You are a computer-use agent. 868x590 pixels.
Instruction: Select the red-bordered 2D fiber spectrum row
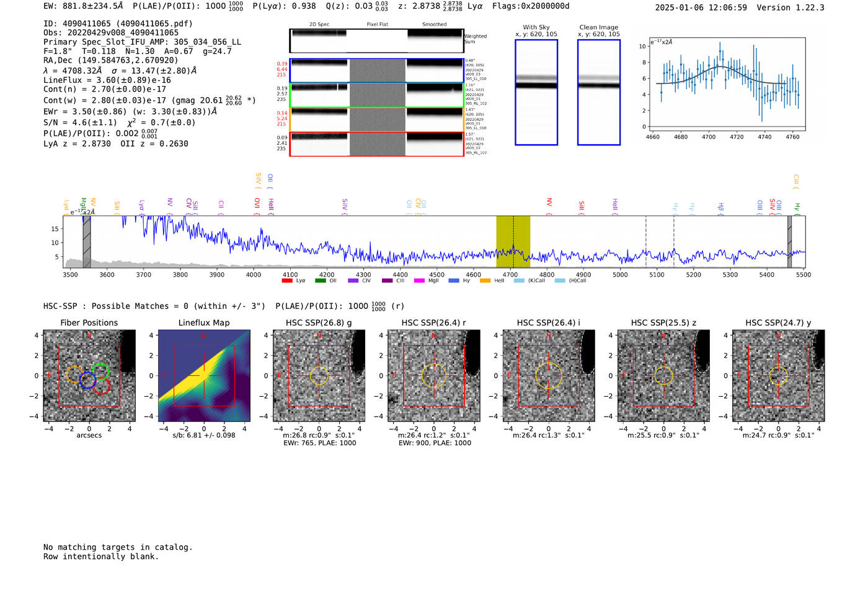(x=376, y=144)
